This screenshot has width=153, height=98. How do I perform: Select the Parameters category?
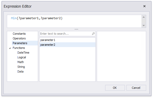[20, 43]
